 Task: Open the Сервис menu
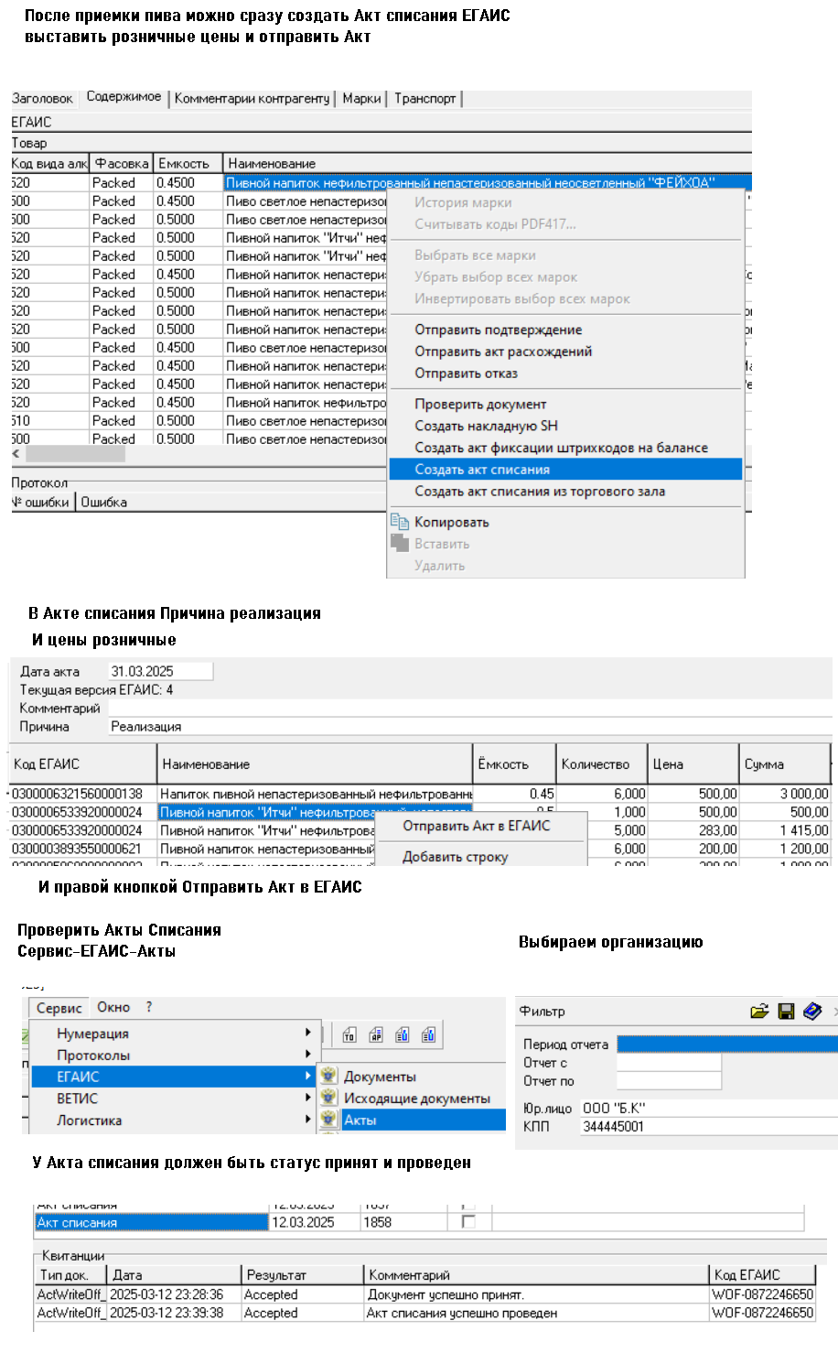click(59, 1008)
